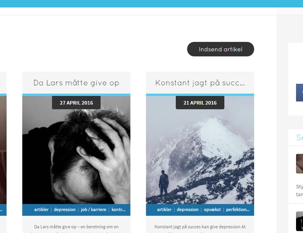
Task: Filter by artikler tag under mountain article
Action: click(x=164, y=210)
